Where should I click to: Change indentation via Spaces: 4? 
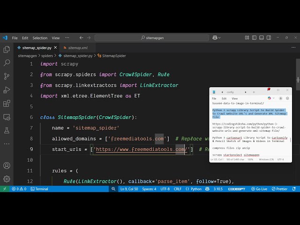point(149,189)
